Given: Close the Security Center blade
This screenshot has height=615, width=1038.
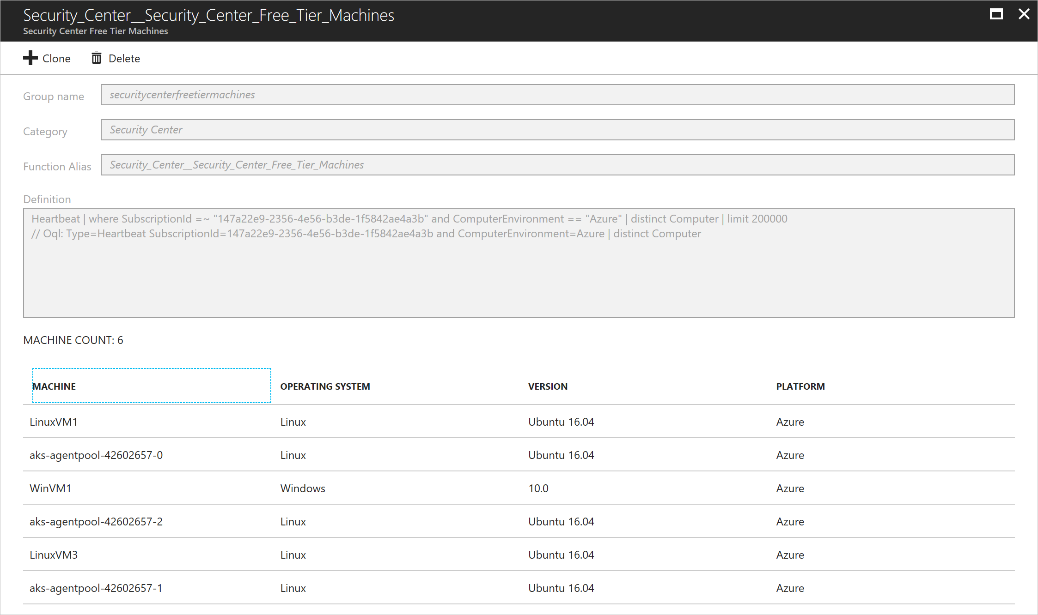Looking at the screenshot, I should (x=1024, y=14).
